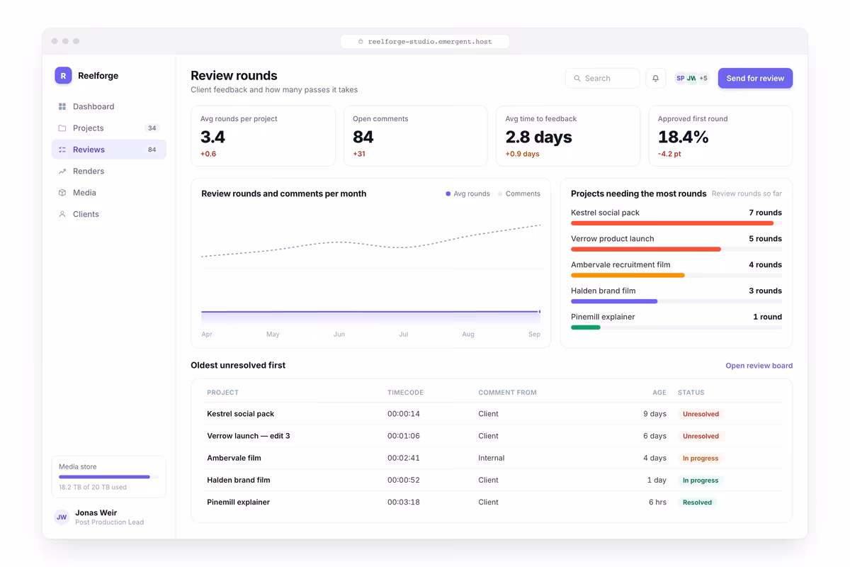
Task: Click the Dashboard grid icon
Action: [62, 106]
